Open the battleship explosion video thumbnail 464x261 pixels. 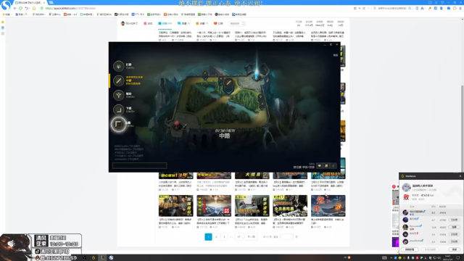pyautogui.click(x=328, y=206)
